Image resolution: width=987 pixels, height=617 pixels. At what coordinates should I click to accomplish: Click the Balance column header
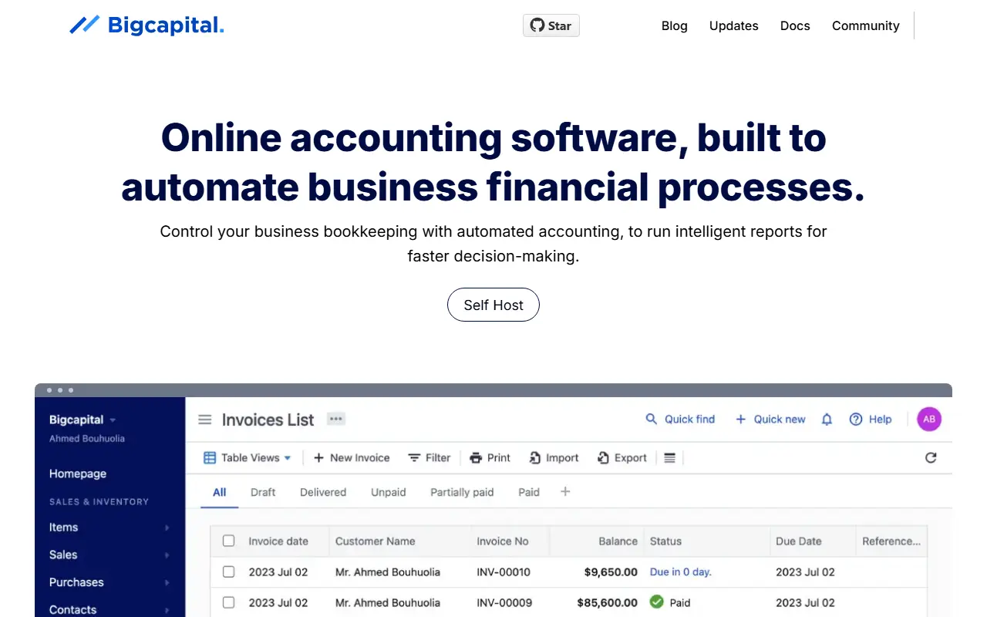click(x=596, y=541)
